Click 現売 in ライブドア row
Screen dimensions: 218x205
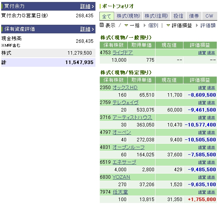(211, 53)
